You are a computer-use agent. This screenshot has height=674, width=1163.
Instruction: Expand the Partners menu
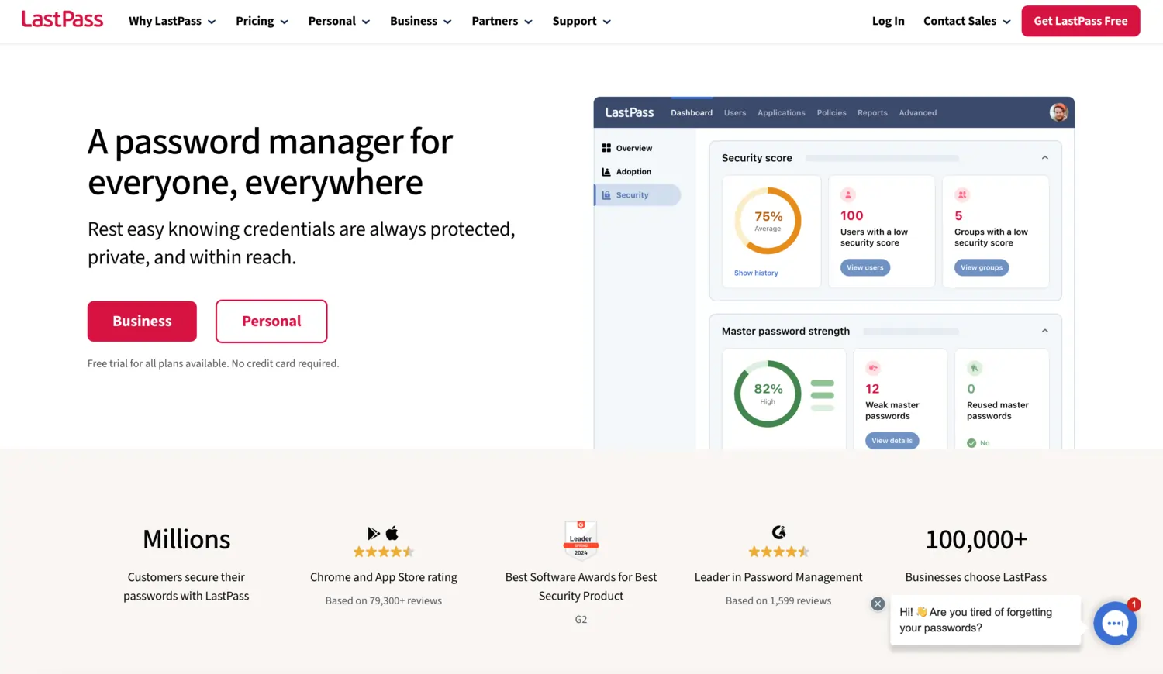pyautogui.click(x=502, y=21)
